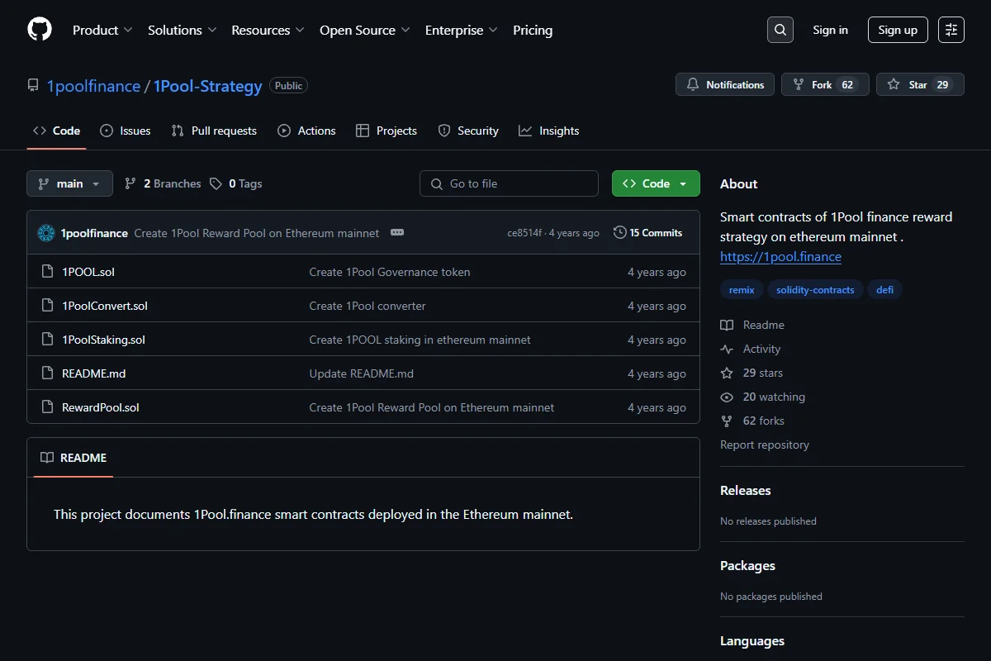Click the Notifications bell button
The image size is (991, 661).
pos(725,84)
